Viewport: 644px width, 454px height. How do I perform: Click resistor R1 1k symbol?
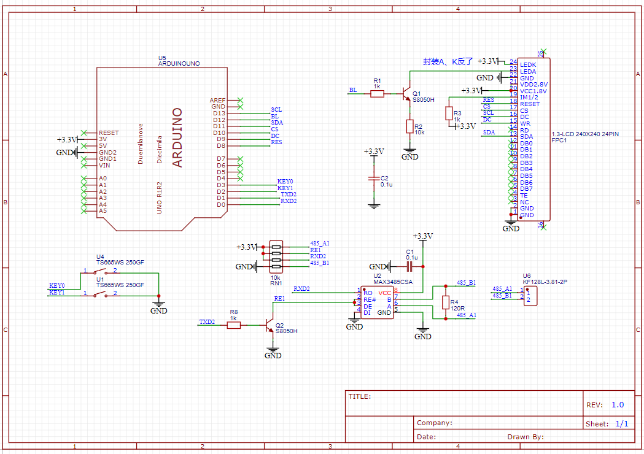[377, 94]
